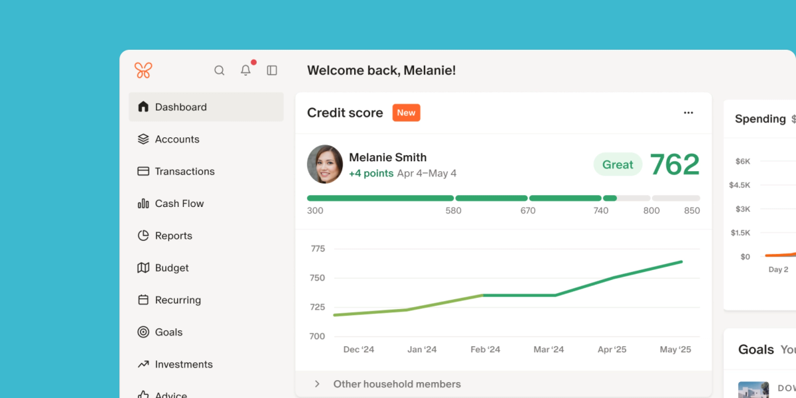The image size is (796, 398).
Task: Open Reports in the sidebar
Action: tap(206, 235)
